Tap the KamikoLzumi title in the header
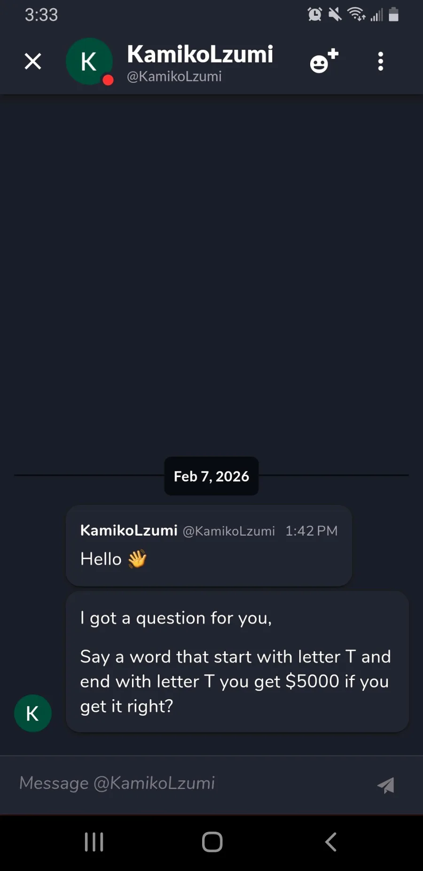This screenshot has width=423, height=871. click(x=200, y=54)
